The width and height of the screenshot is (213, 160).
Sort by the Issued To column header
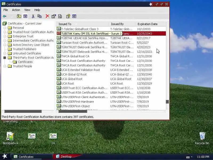tap(82, 24)
